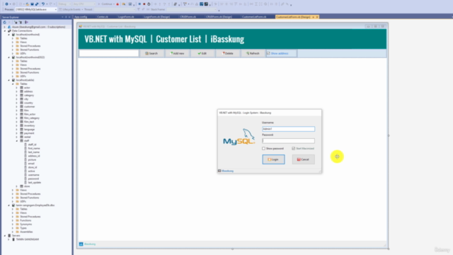Click the close X on Server Explorer panel
453x255 pixels.
(x=69, y=17)
